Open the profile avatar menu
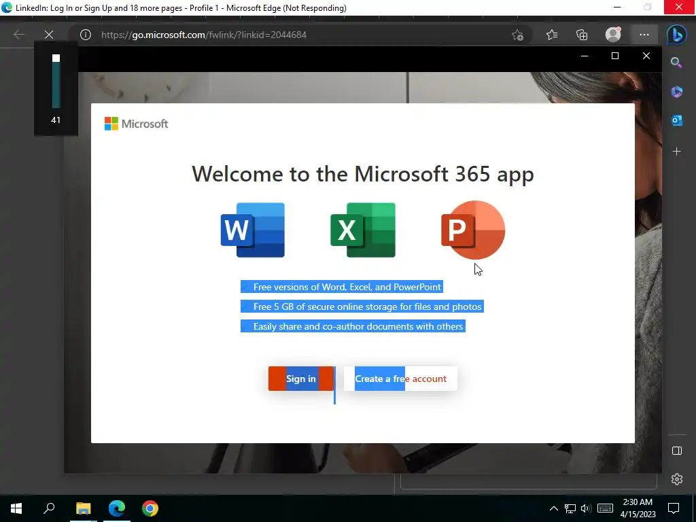The image size is (696, 522). 613,35
